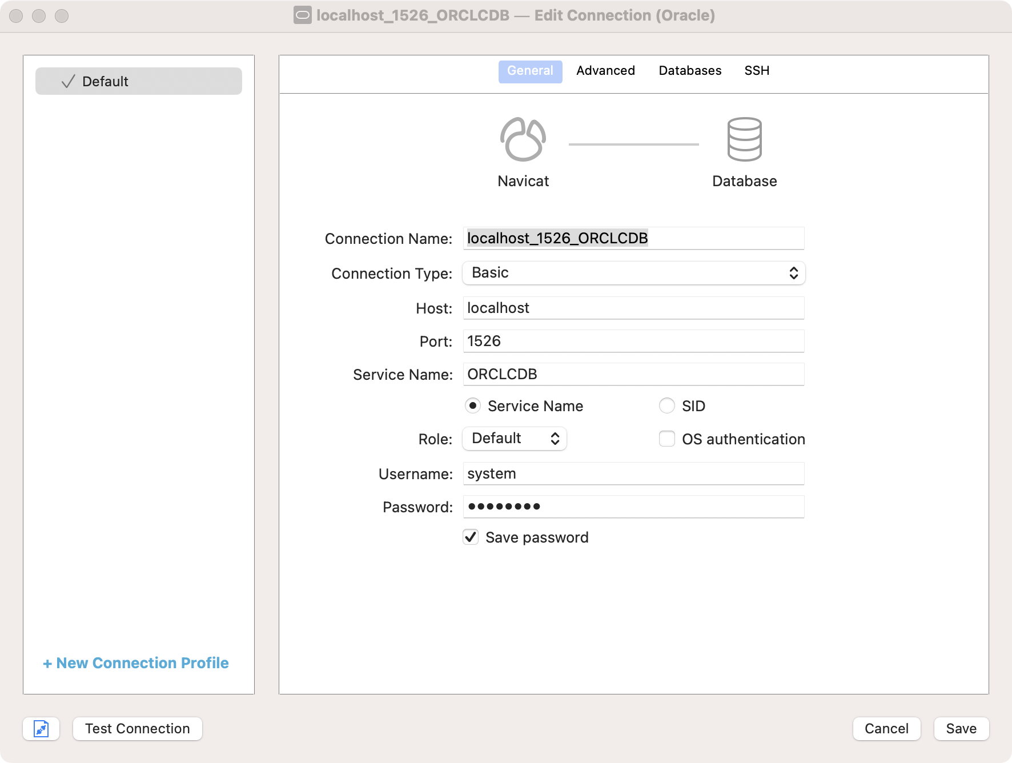Click the New Connection Profile link
Screen dimensions: 1012x763
(136, 663)
